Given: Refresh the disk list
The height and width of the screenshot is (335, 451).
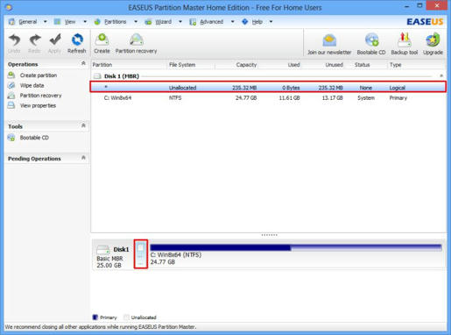Looking at the screenshot, I should [x=77, y=40].
